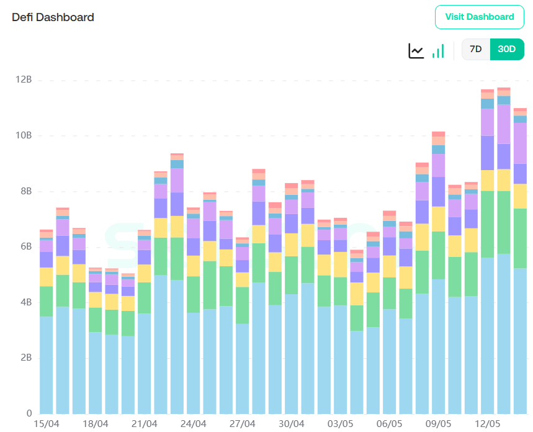Click green segment of the 30/04 bar
Viewport: 533px width, 432px height.
291,274
